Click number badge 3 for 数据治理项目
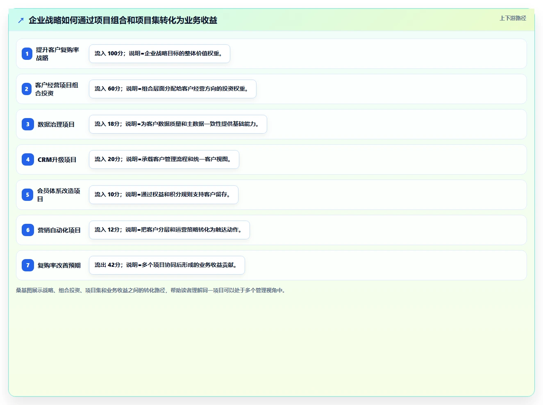543x405 pixels. 28,124
